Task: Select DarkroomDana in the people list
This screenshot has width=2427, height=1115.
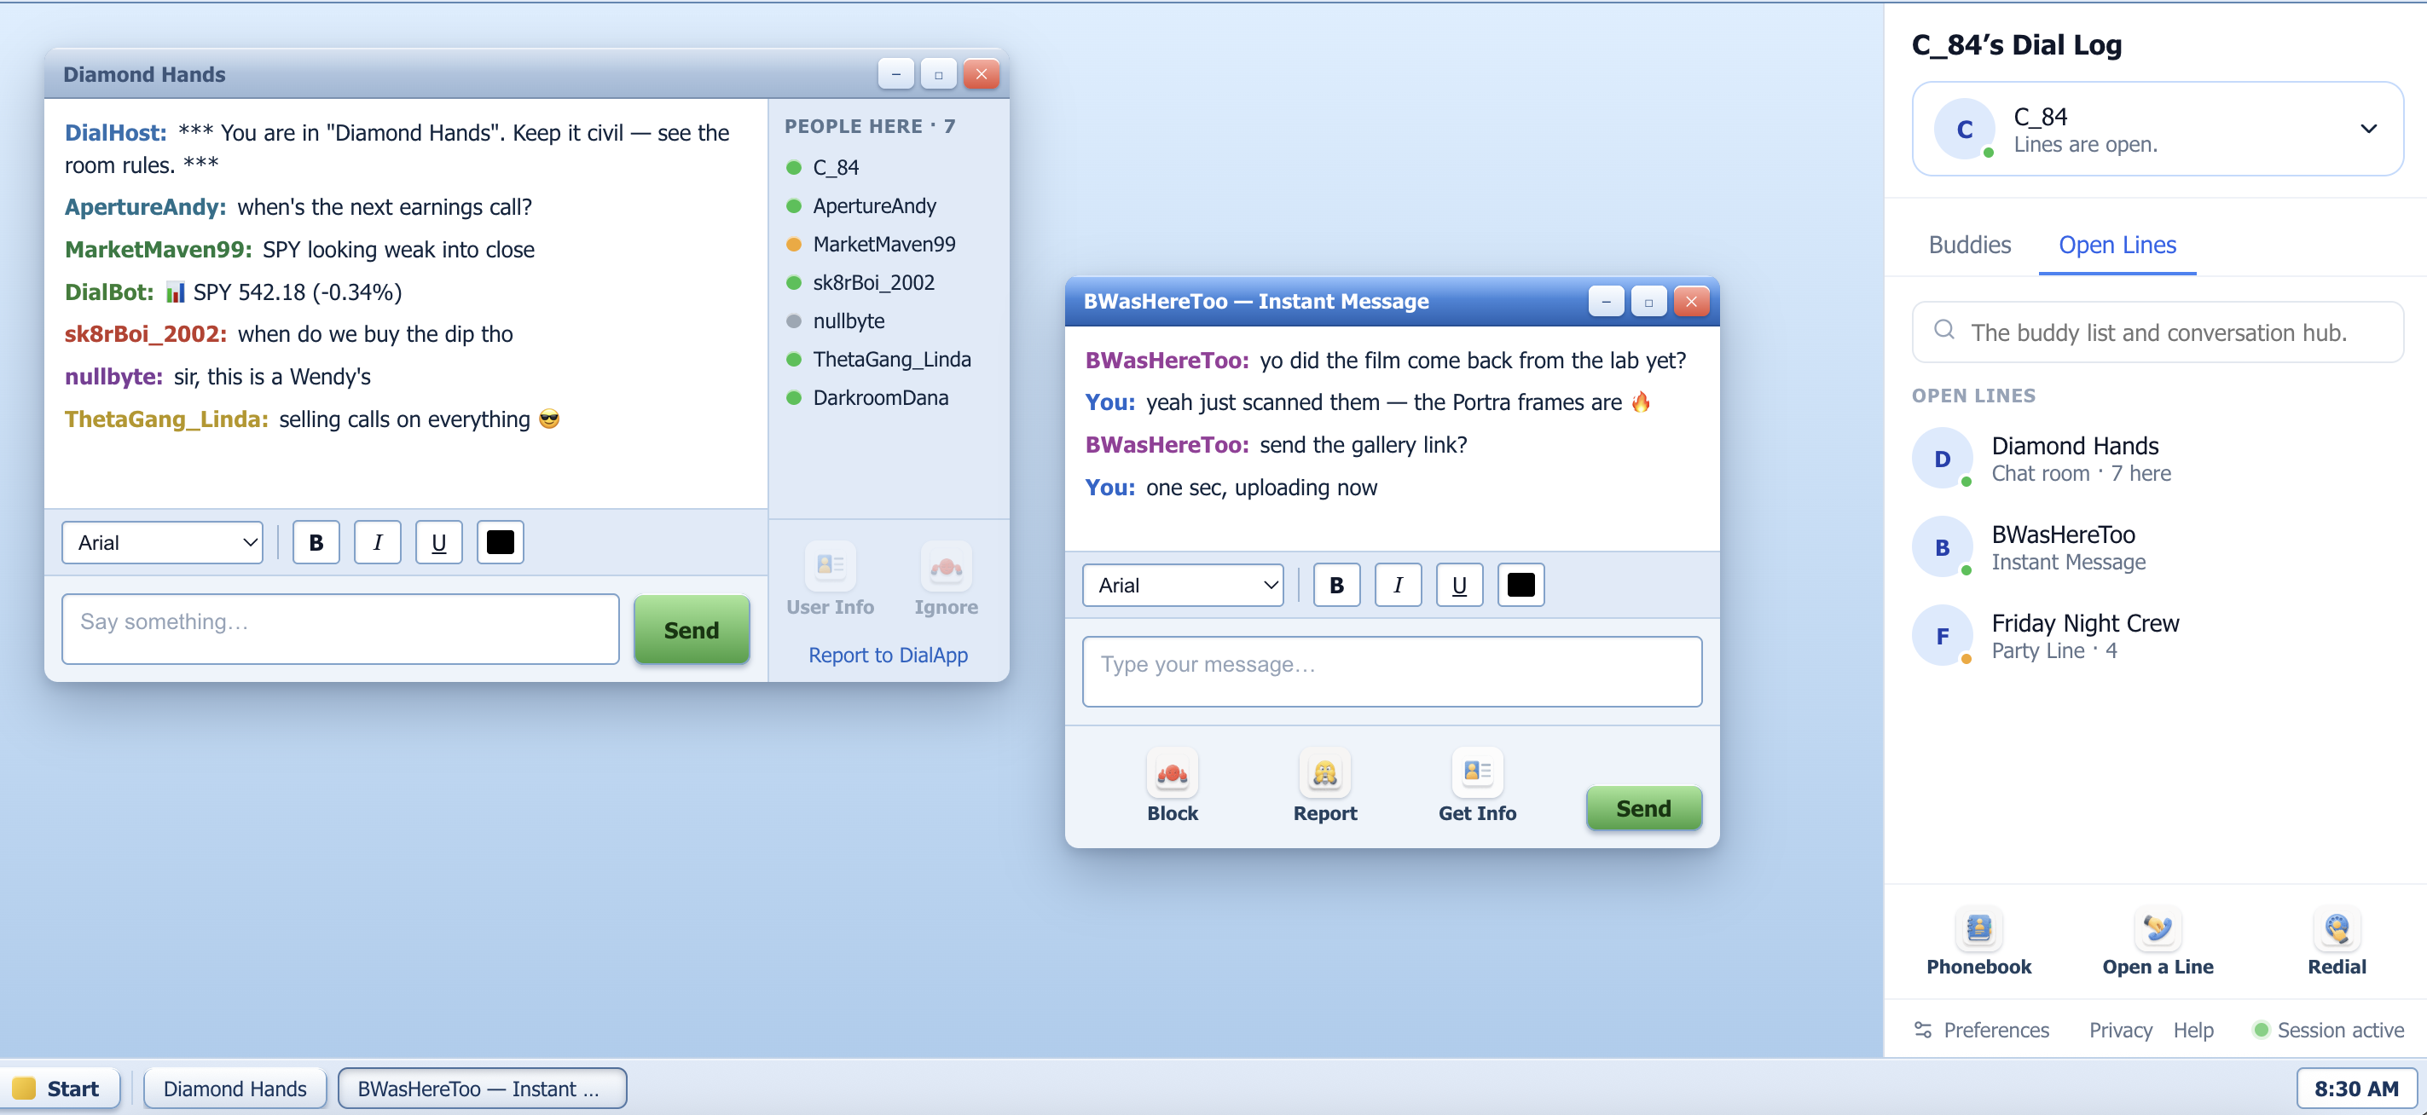Action: point(880,397)
